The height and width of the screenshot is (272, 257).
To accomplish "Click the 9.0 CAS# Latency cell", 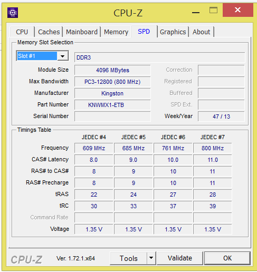I will (134, 160).
